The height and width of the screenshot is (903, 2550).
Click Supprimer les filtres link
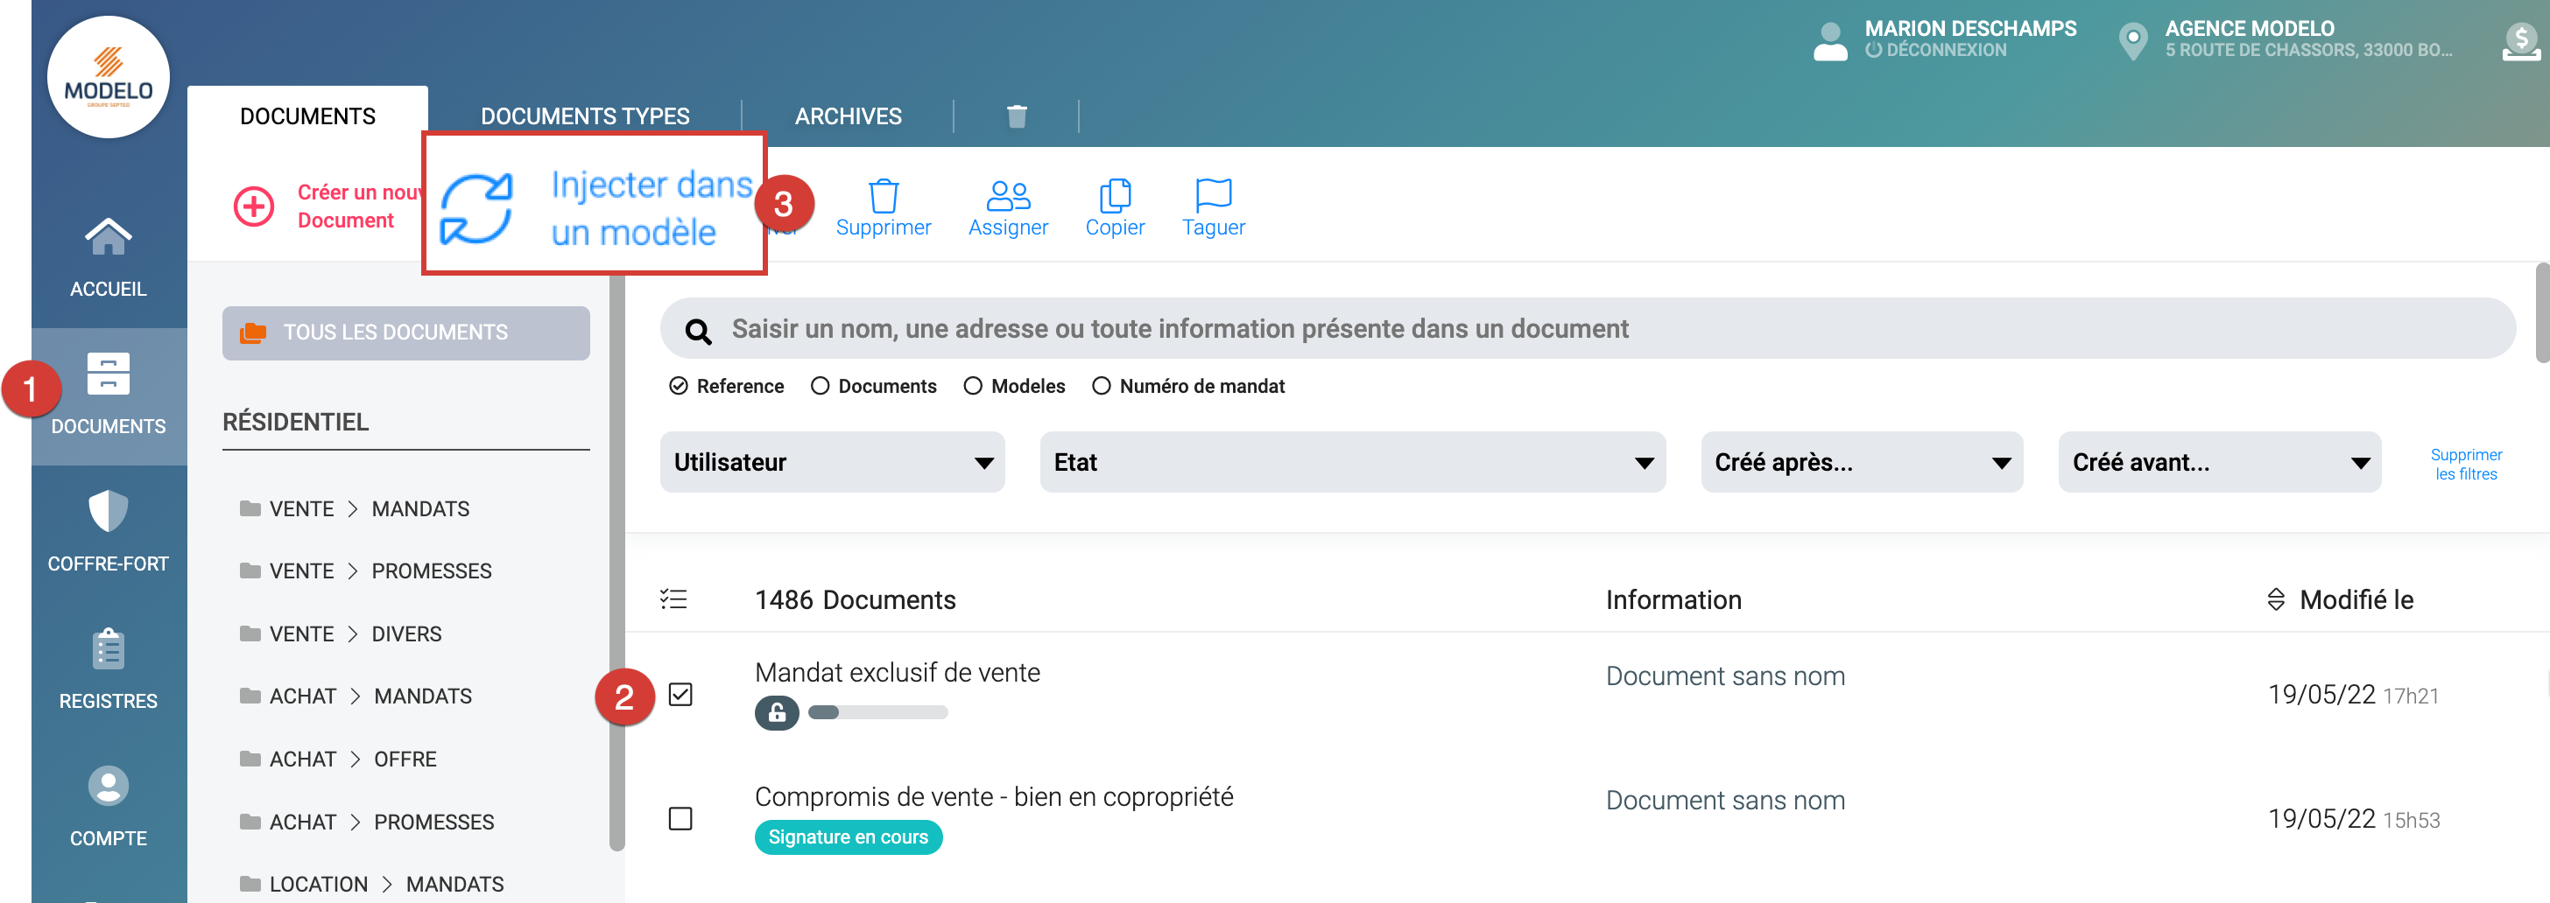(2465, 464)
